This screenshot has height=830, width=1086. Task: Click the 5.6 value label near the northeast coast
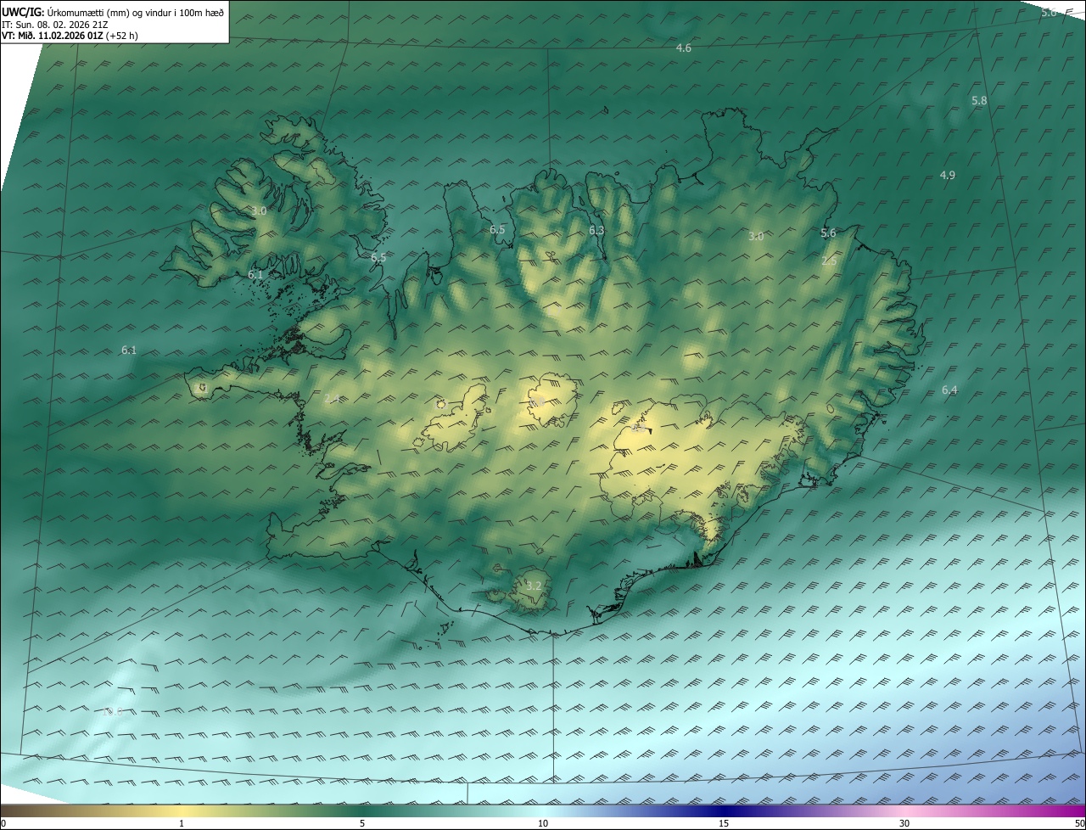click(828, 233)
